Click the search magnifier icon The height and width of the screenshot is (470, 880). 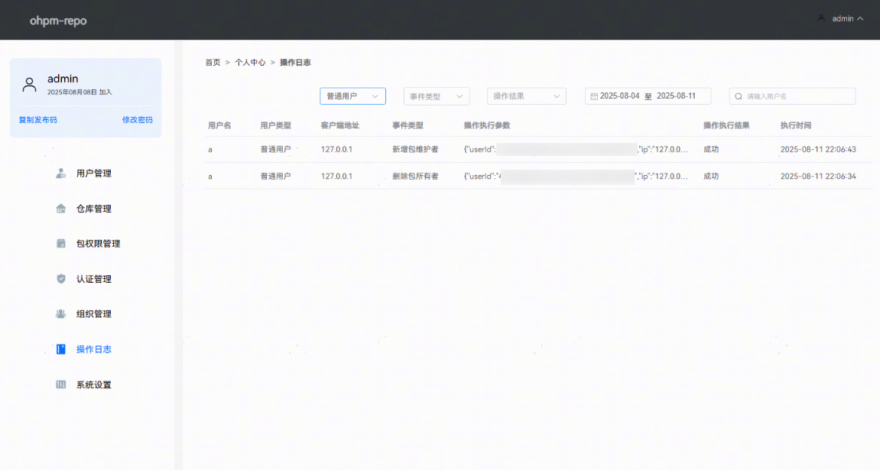tap(739, 96)
